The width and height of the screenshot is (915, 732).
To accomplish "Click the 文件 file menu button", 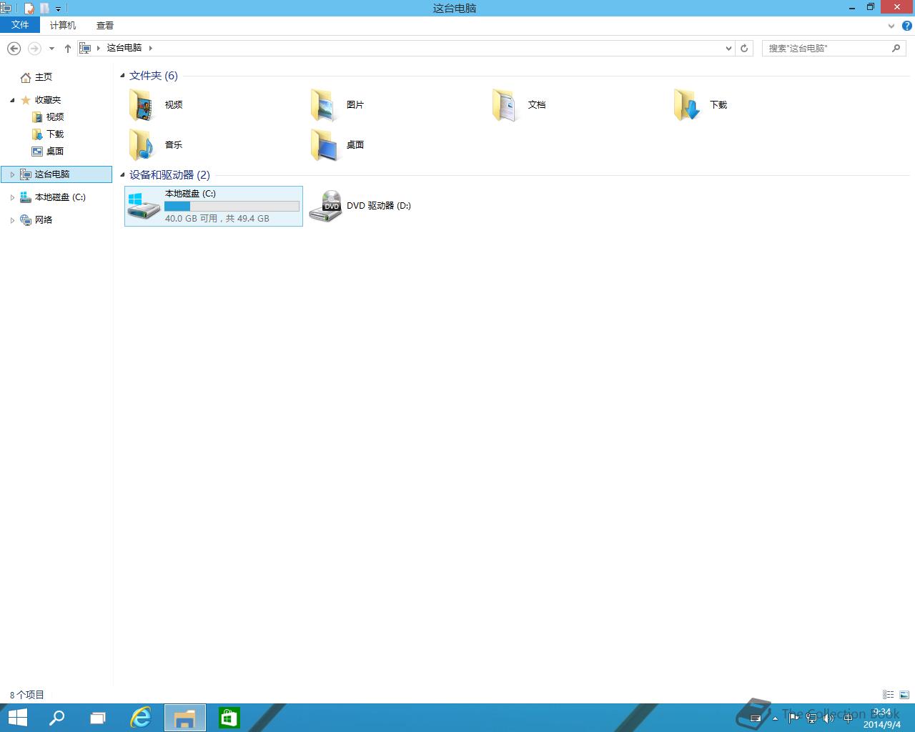I will tap(20, 25).
